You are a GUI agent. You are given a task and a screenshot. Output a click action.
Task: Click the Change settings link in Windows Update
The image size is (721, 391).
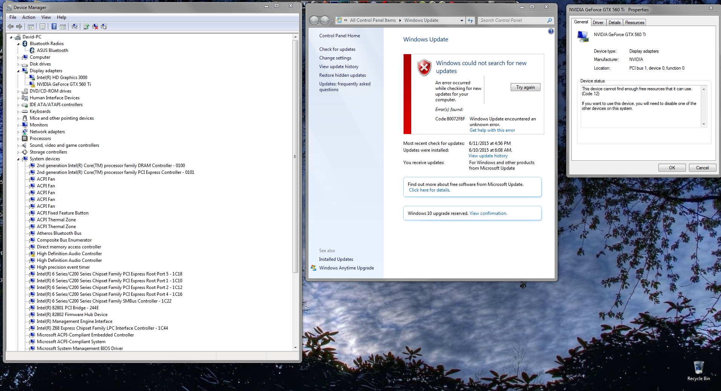(335, 58)
